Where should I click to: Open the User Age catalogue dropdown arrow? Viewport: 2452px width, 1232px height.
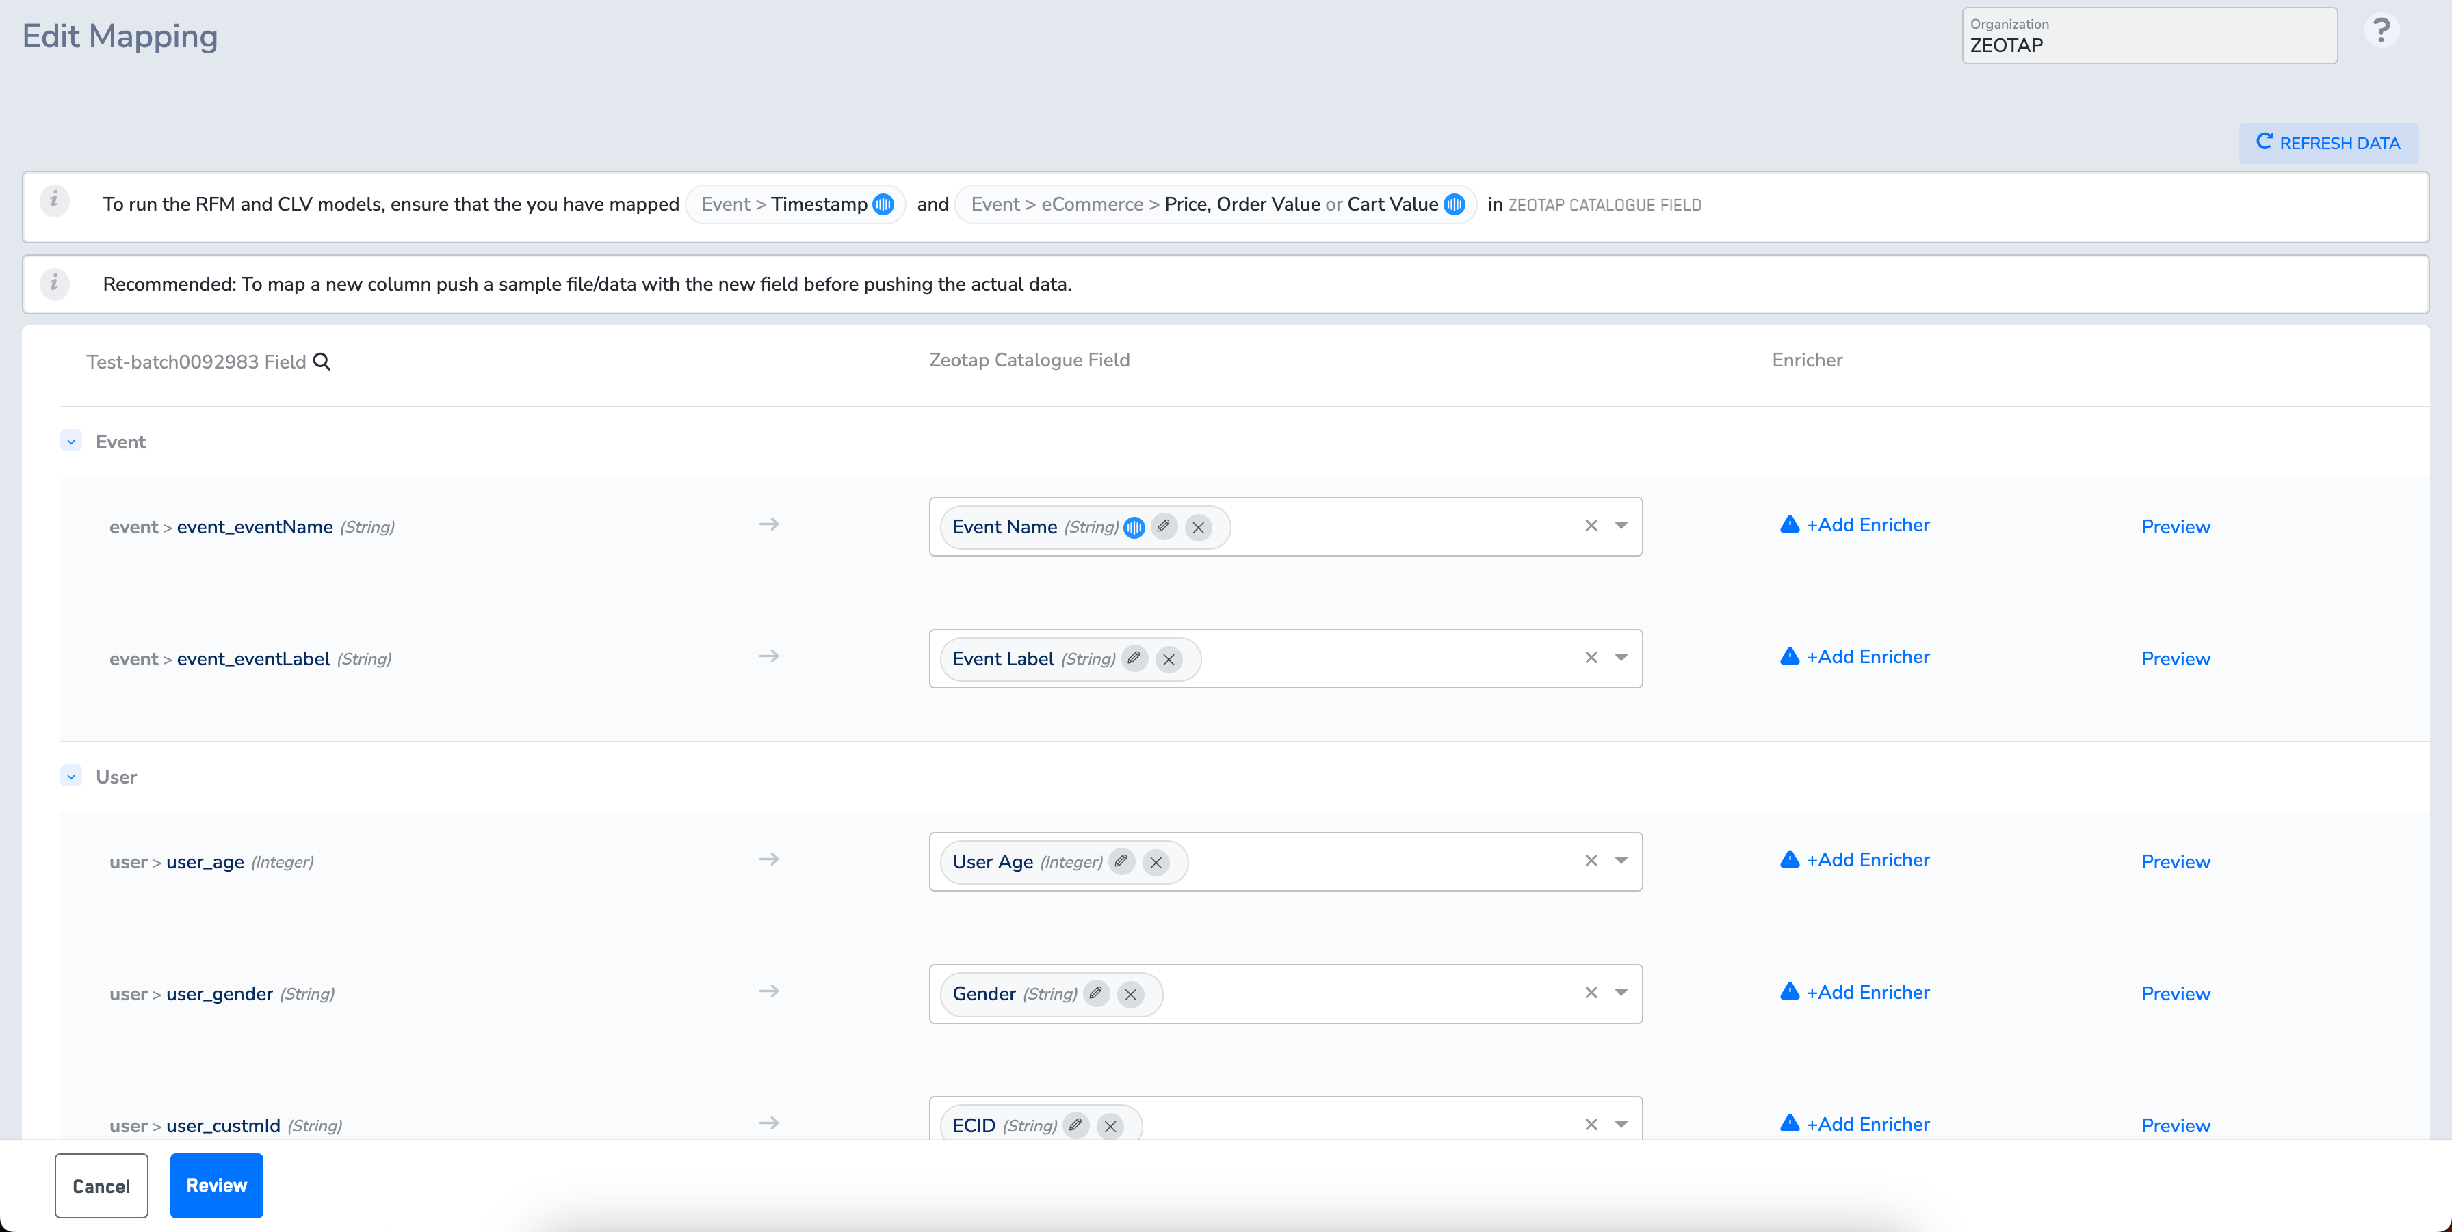[x=1621, y=860]
